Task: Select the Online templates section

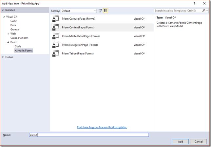Action: (x=9, y=57)
